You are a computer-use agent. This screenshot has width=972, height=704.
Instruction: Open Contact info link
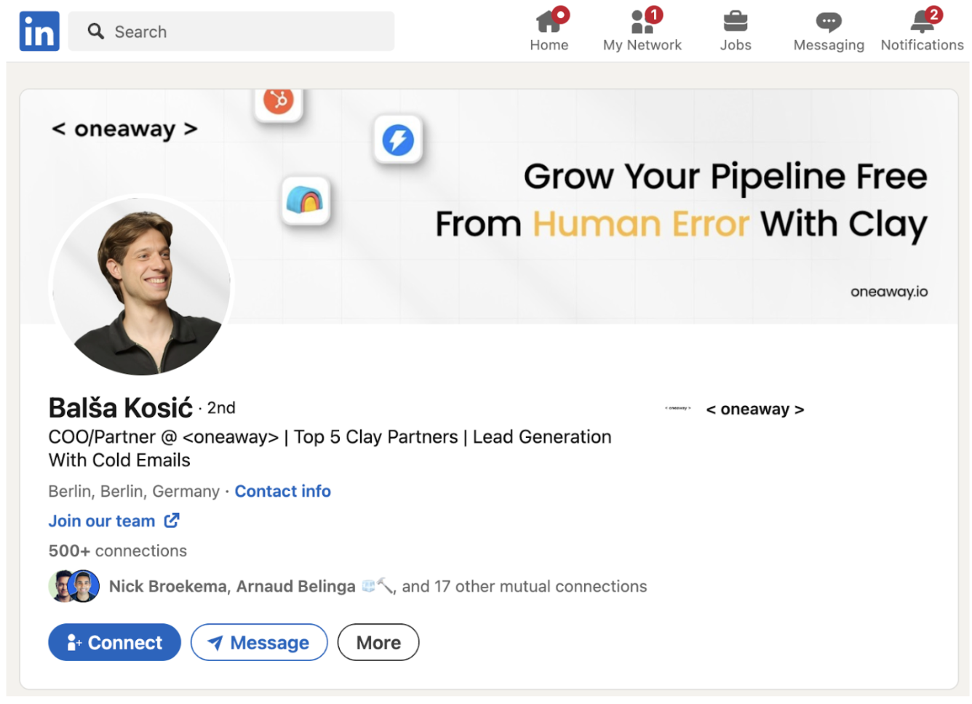point(283,492)
